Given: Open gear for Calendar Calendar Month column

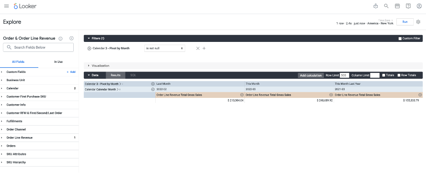Looking at the screenshot, I should pyautogui.click(x=152, y=89).
